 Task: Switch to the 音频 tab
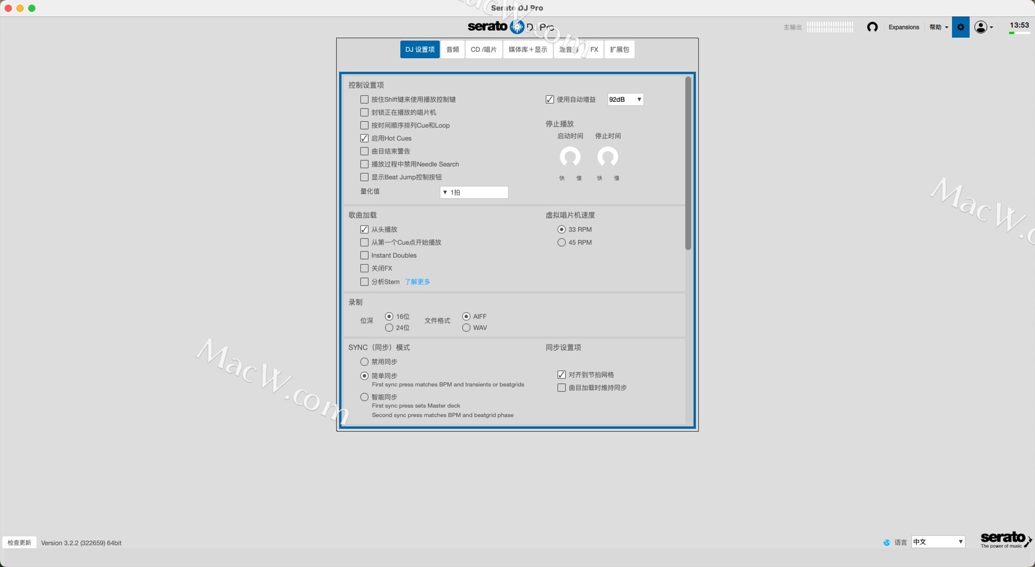click(x=453, y=50)
